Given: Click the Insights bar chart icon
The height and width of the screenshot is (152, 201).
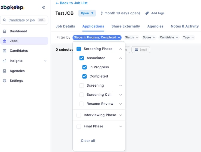Looking at the screenshot, I should point(4,61).
